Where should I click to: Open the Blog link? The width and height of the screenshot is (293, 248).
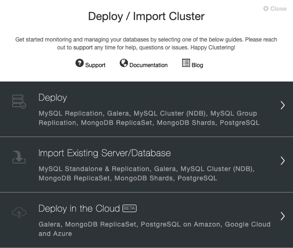[198, 65]
